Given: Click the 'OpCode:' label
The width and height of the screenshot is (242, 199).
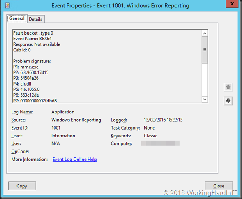Looking at the screenshot, I should [x=20, y=151].
